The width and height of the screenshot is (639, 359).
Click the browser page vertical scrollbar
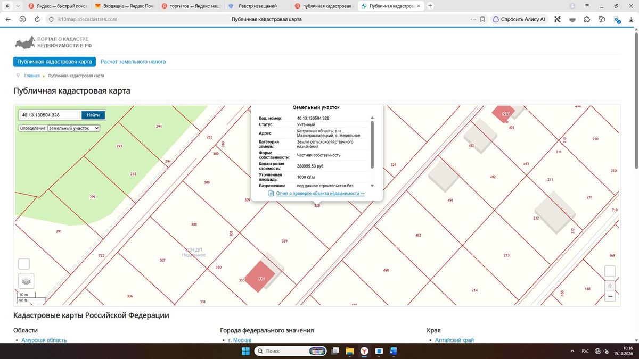[636, 101]
